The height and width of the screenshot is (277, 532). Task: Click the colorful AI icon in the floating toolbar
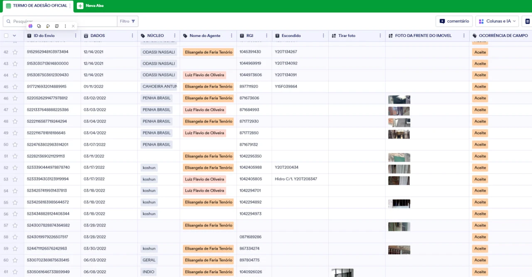(x=30, y=26)
